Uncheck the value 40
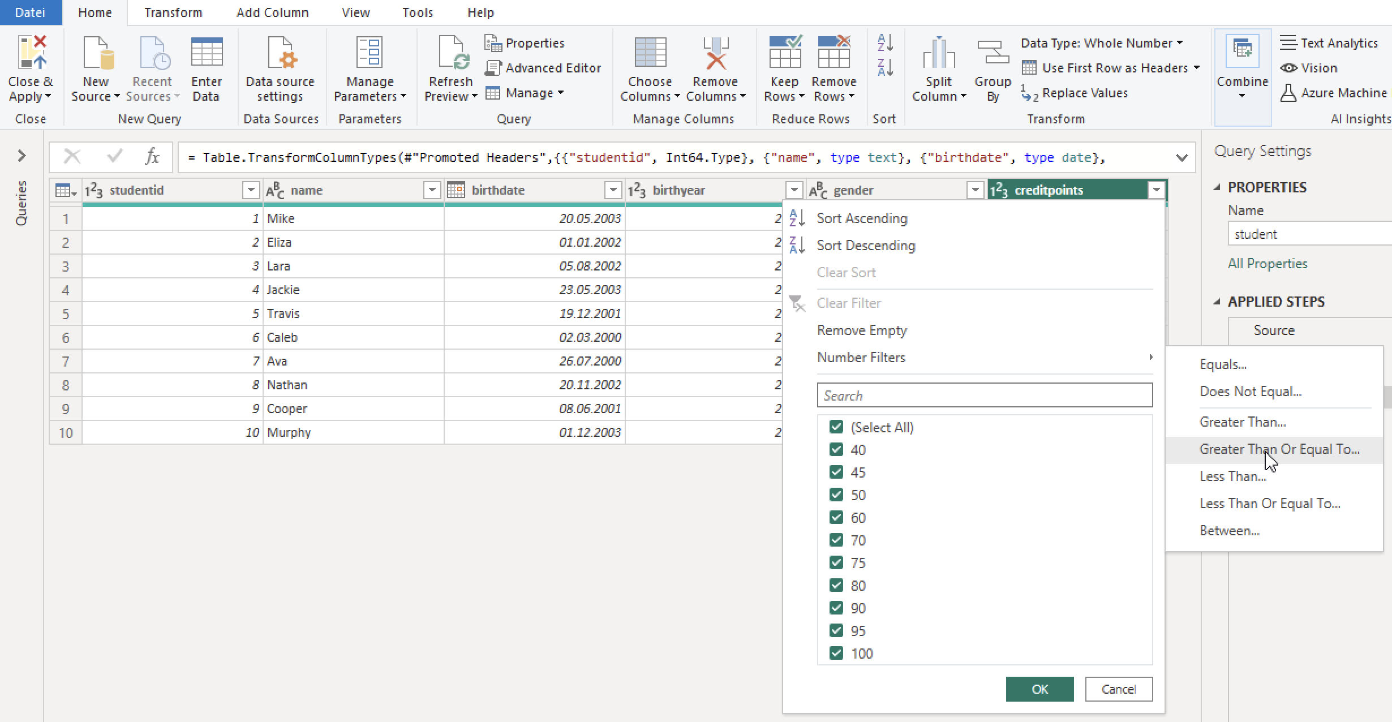 (837, 449)
